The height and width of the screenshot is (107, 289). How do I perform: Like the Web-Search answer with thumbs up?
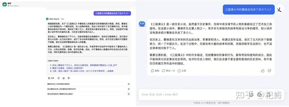pos(64,78)
